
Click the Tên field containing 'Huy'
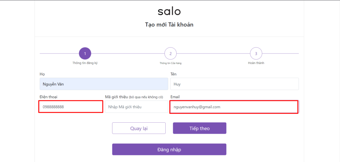(234, 84)
